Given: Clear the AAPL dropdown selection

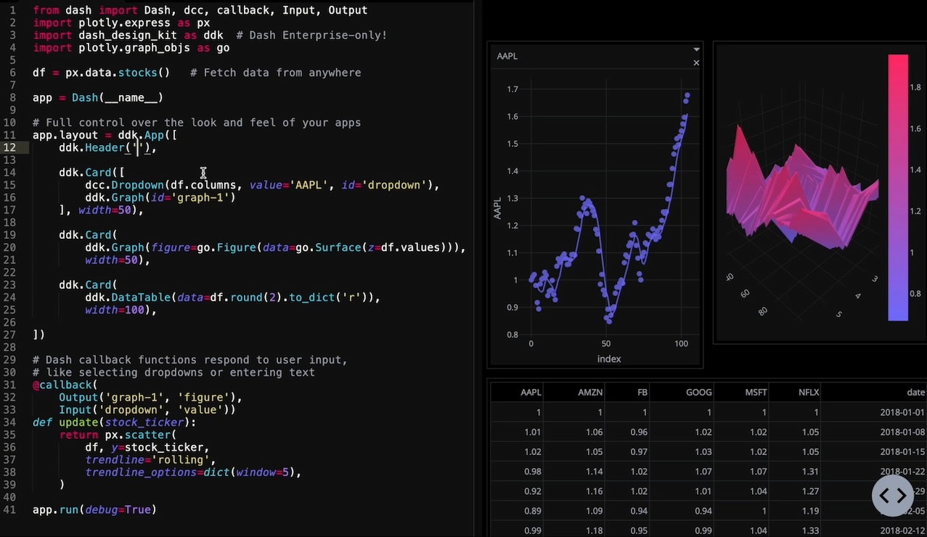Looking at the screenshot, I should 696,63.
